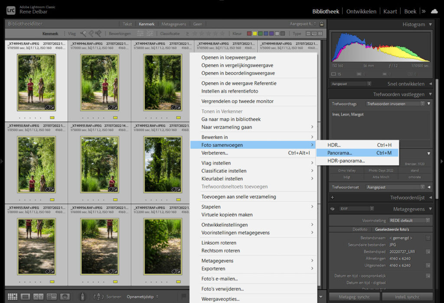
Task: Toggle yellow label under _XT49950 thumbnail
Action: tap(52, 200)
